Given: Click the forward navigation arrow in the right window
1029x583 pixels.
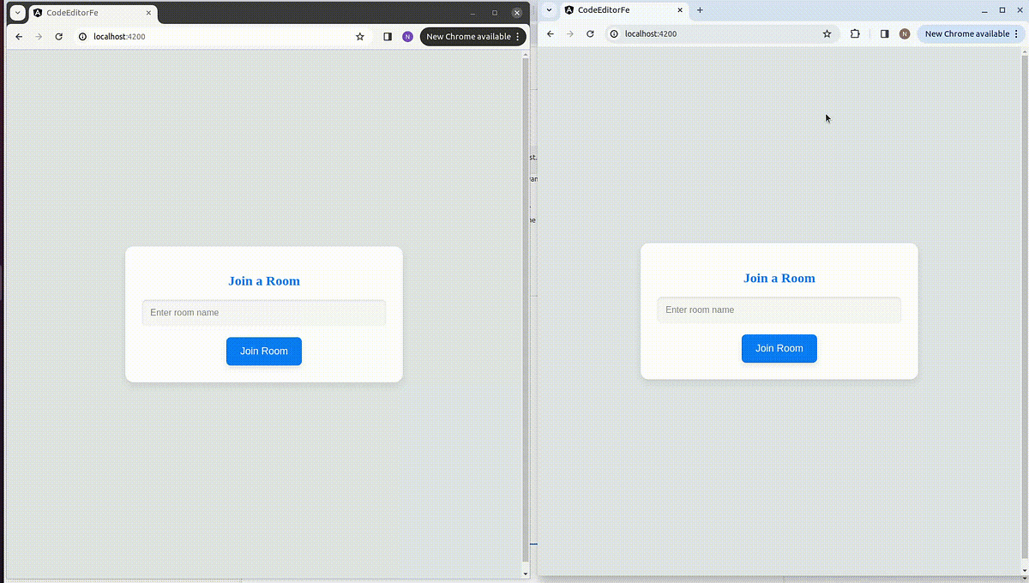Looking at the screenshot, I should tap(569, 33).
